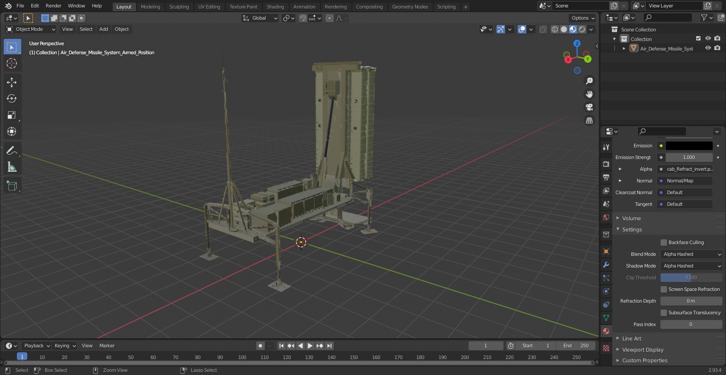Expand Air_Defense_Missile_Syst tree item

(x=624, y=48)
